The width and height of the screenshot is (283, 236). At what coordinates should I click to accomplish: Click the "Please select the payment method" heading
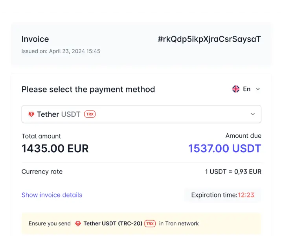[88, 89]
